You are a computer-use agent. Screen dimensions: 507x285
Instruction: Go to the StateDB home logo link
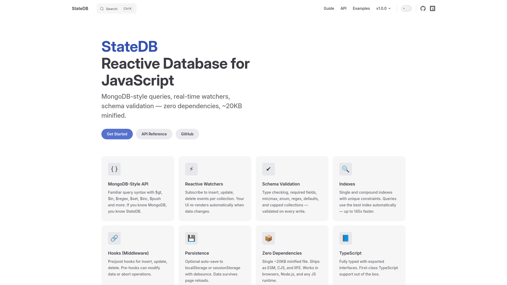pos(80,8)
